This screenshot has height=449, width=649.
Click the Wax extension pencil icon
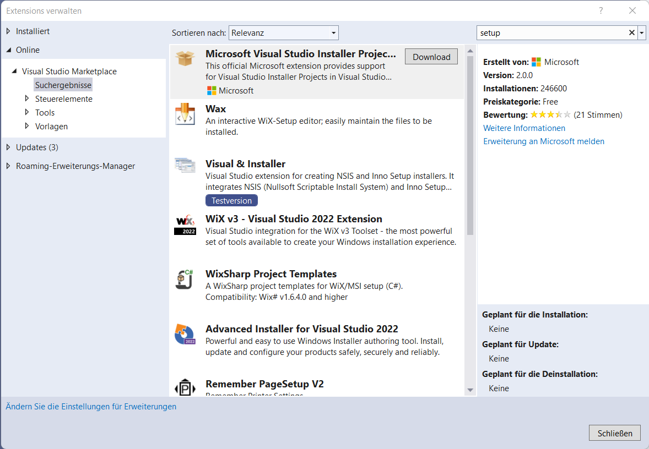click(x=185, y=114)
